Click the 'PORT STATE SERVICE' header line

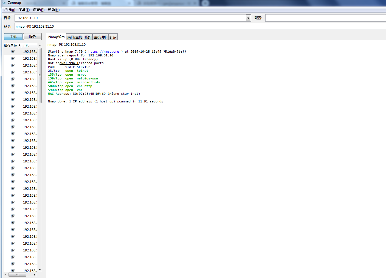tap(69, 67)
